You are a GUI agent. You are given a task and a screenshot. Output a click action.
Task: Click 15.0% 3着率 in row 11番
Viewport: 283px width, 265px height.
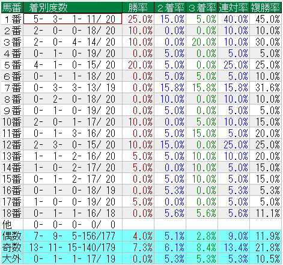coord(202,133)
